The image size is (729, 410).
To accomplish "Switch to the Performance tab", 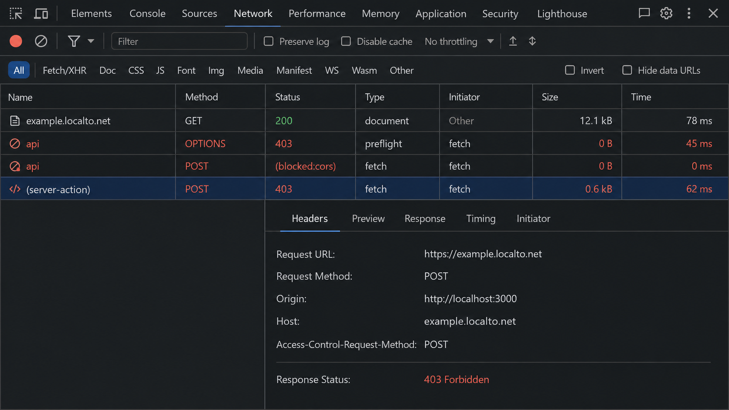I will tap(317, 14).
